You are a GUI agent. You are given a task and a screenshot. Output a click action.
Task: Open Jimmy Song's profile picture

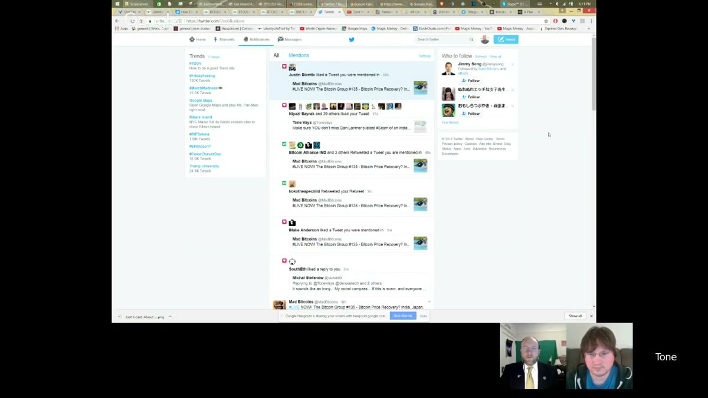coord(448,68)
